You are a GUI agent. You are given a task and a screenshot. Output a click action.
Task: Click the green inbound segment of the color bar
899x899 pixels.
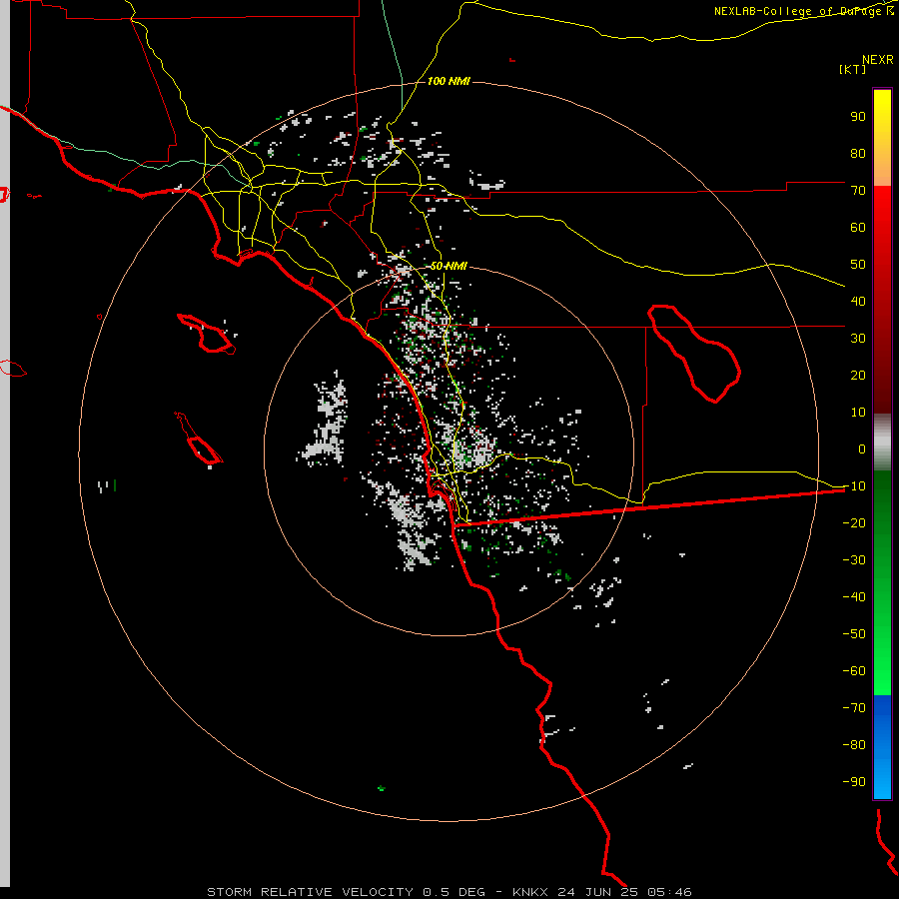point(882,583)
